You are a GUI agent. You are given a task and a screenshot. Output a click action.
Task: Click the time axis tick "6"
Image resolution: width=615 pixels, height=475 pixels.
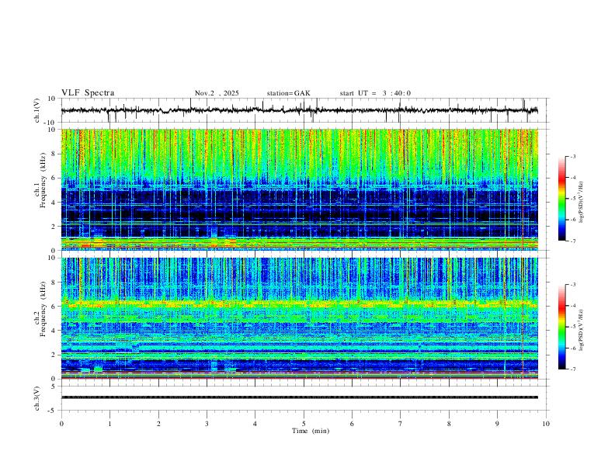click(x=352, y=424)
